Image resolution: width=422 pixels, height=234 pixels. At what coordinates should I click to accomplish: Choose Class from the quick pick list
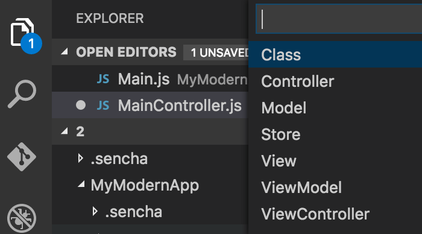tap(335, 55)
